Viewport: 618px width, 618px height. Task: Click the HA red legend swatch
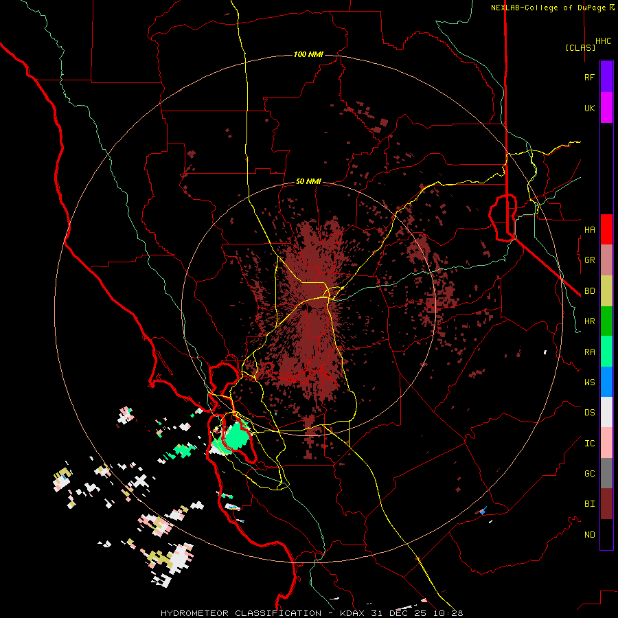click(x=606, y=229)
